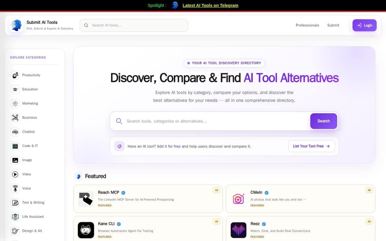Choose the Business category icon

click(x=15, y=118)
